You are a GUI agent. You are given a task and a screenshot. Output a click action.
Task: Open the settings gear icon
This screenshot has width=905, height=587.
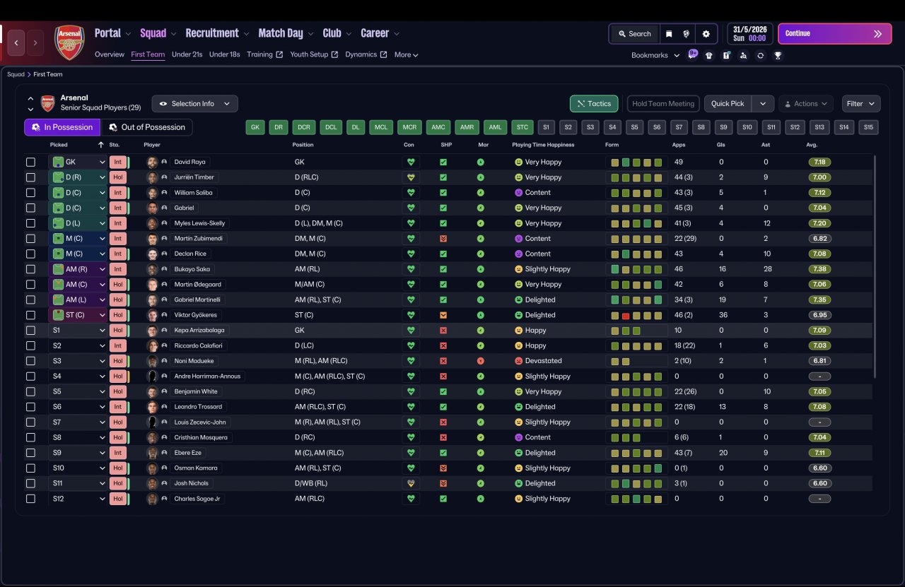click(x=706, y=34)
